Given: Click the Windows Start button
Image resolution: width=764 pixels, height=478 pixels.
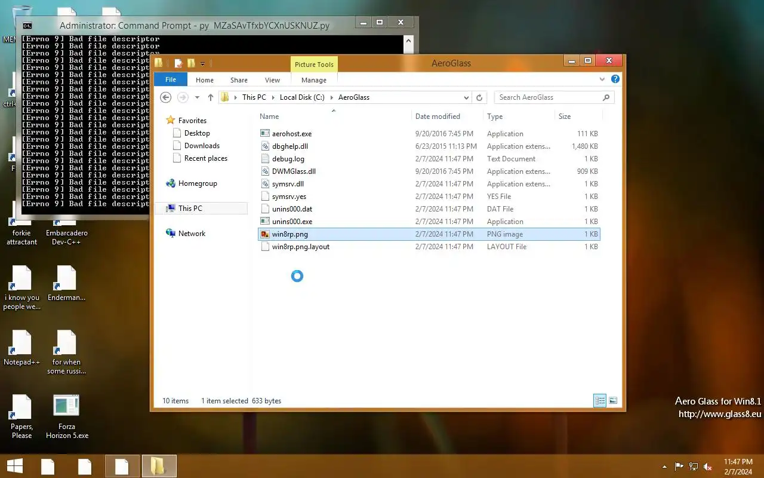Looking at the screenshot, I should (16, 466).
